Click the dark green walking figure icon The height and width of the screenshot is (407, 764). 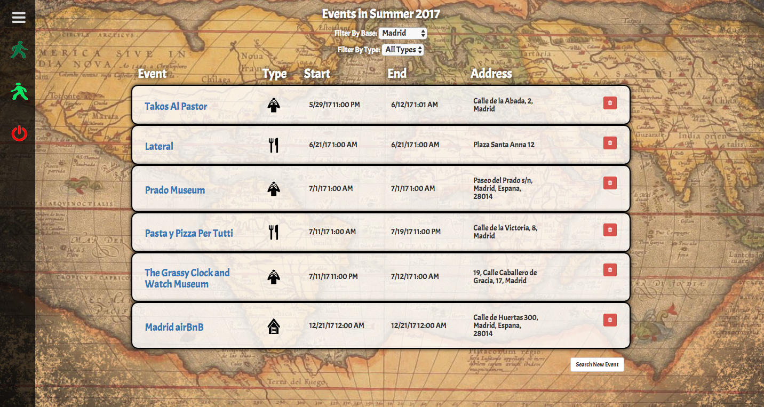[x=19, y=50]
